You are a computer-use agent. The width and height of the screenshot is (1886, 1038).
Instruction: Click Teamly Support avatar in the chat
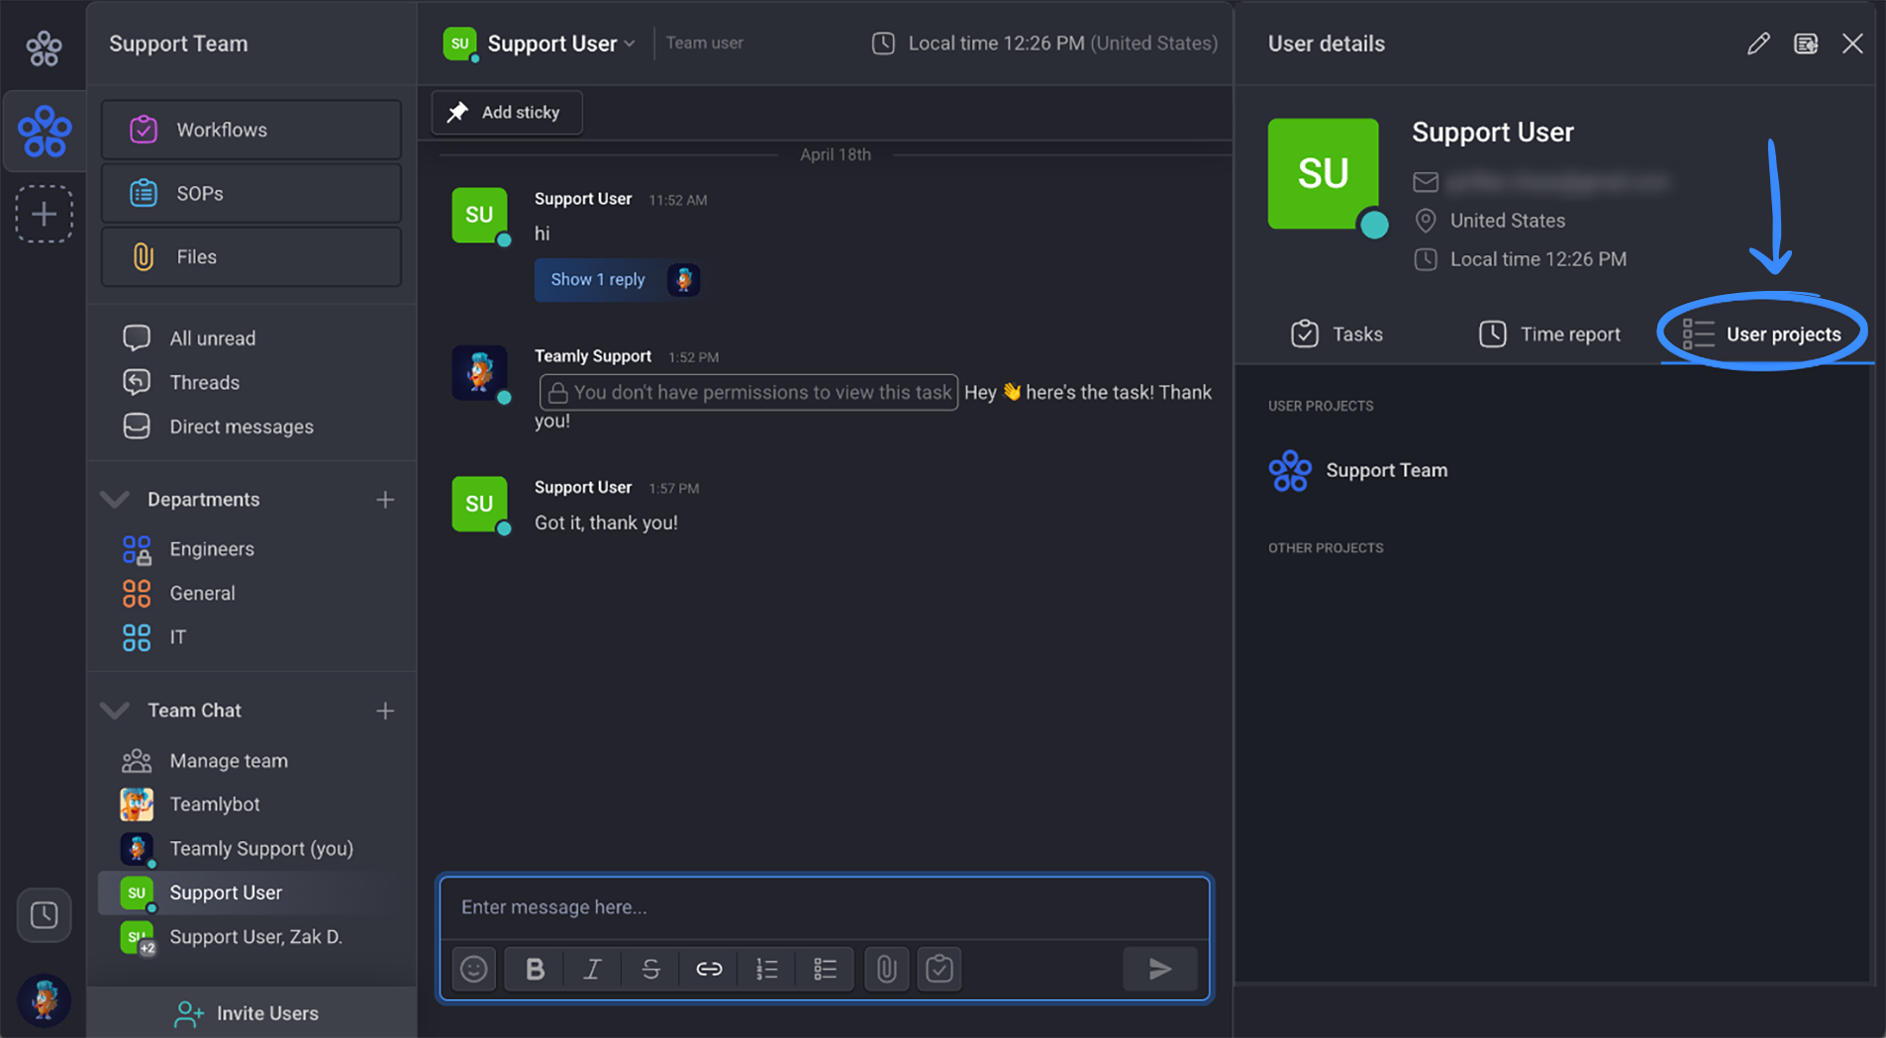pos(480,372)
